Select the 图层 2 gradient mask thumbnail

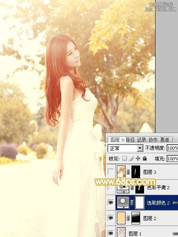(x=136, y=218)
